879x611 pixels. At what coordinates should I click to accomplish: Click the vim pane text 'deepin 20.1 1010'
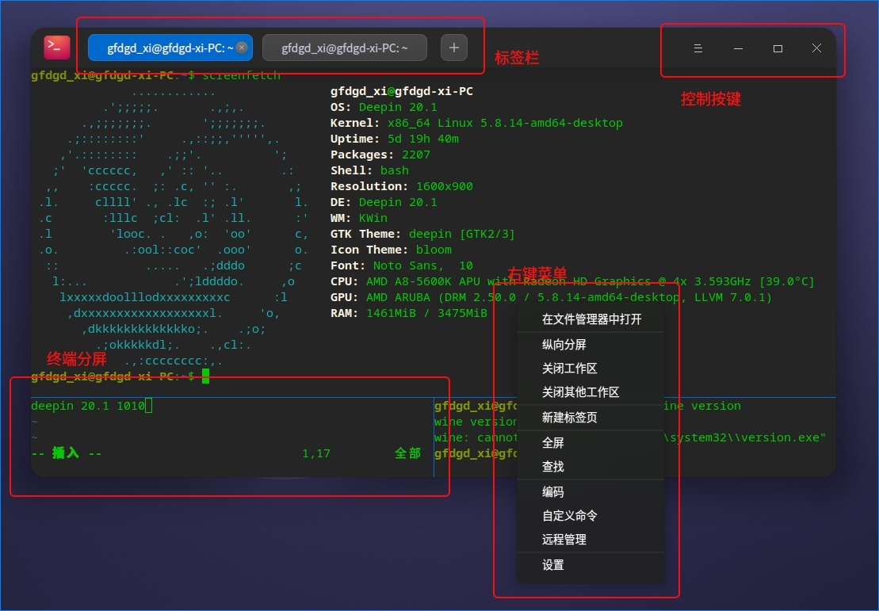(x=88, y=406)
